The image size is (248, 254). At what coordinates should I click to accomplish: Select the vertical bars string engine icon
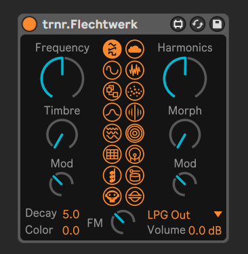135,112
